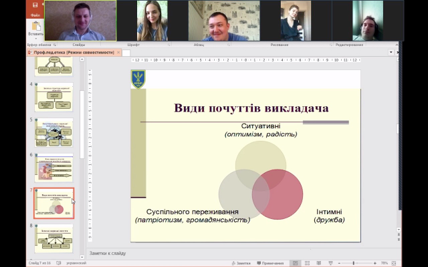428x267 pixels.
Task: Open Рисование group dialog launcher
Action: coord(331,45)
